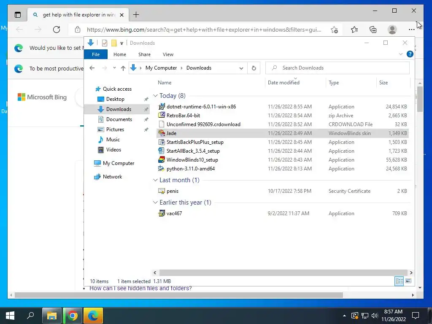Open Music in navigation pane

113,139
